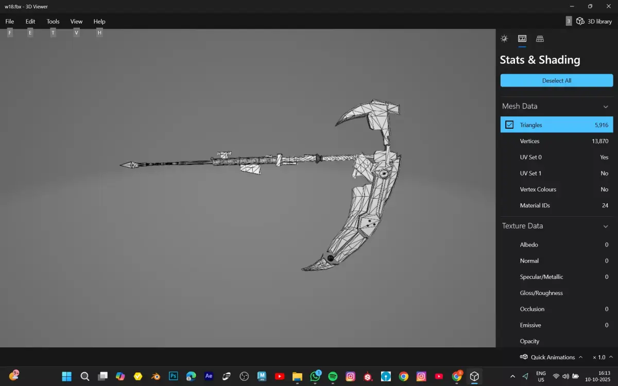Open the Windows Start menu
Viewport: 618px width, 386px height.
point(67,376)
